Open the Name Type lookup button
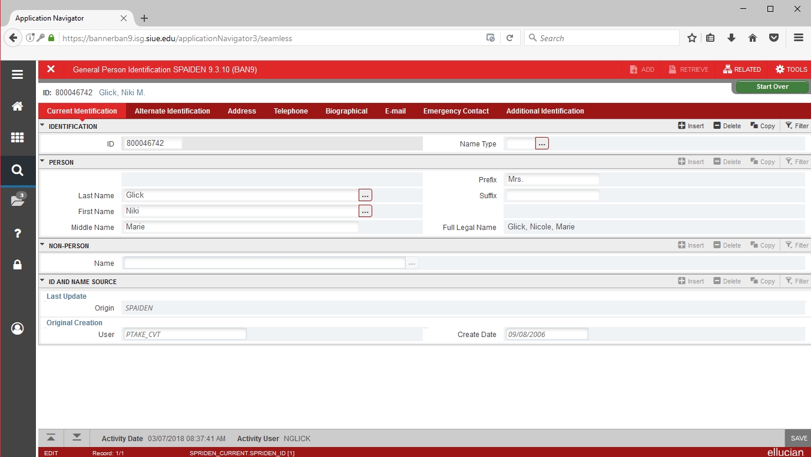Viewport: 811px width, 457px height. click(x=542, y=144)
